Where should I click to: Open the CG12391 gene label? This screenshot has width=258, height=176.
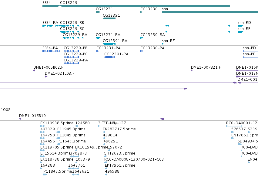click(111, 15)
